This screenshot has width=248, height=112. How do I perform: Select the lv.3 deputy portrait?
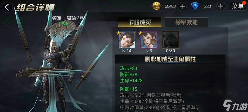(149, 40)
